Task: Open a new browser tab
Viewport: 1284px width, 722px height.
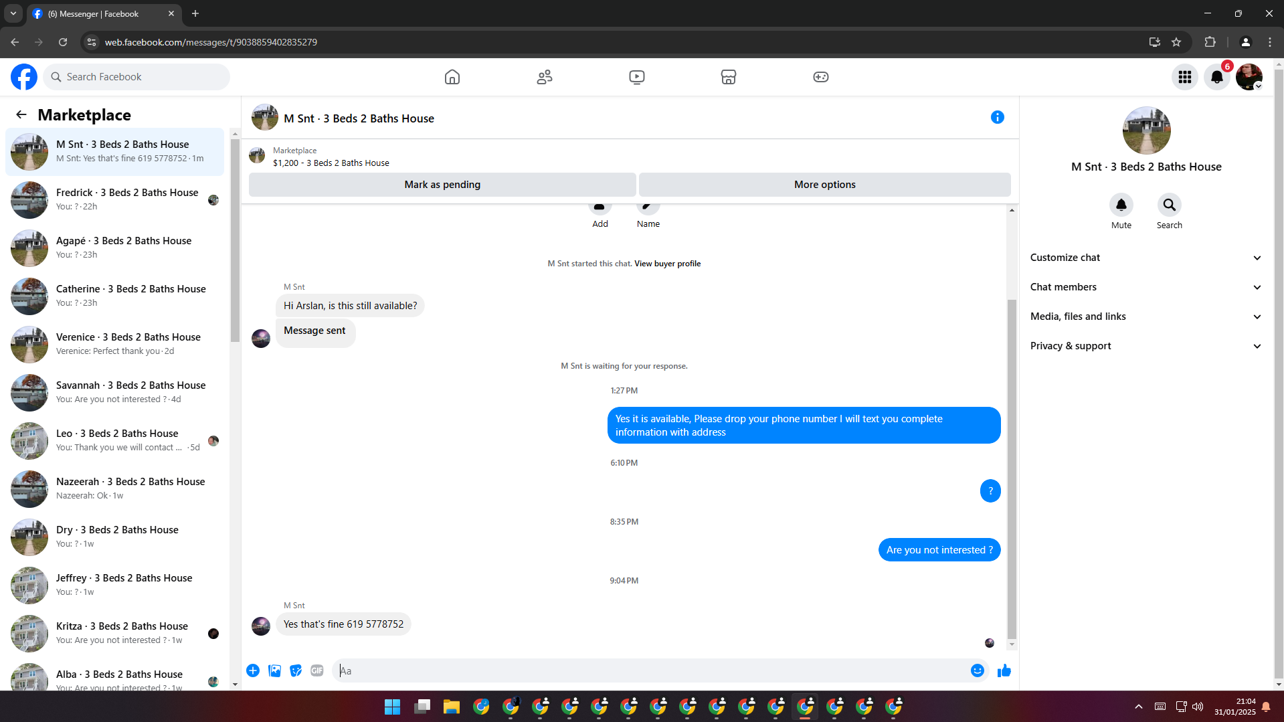Action: click(x=195, y=13)
